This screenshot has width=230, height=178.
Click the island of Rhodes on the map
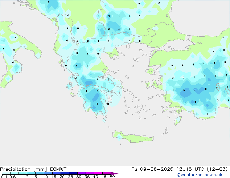tap(178, 121)
